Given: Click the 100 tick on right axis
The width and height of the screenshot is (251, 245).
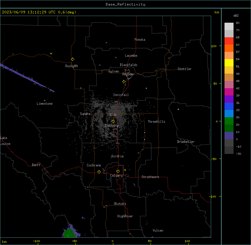Looking at the screenshot, I should point(214,46).
